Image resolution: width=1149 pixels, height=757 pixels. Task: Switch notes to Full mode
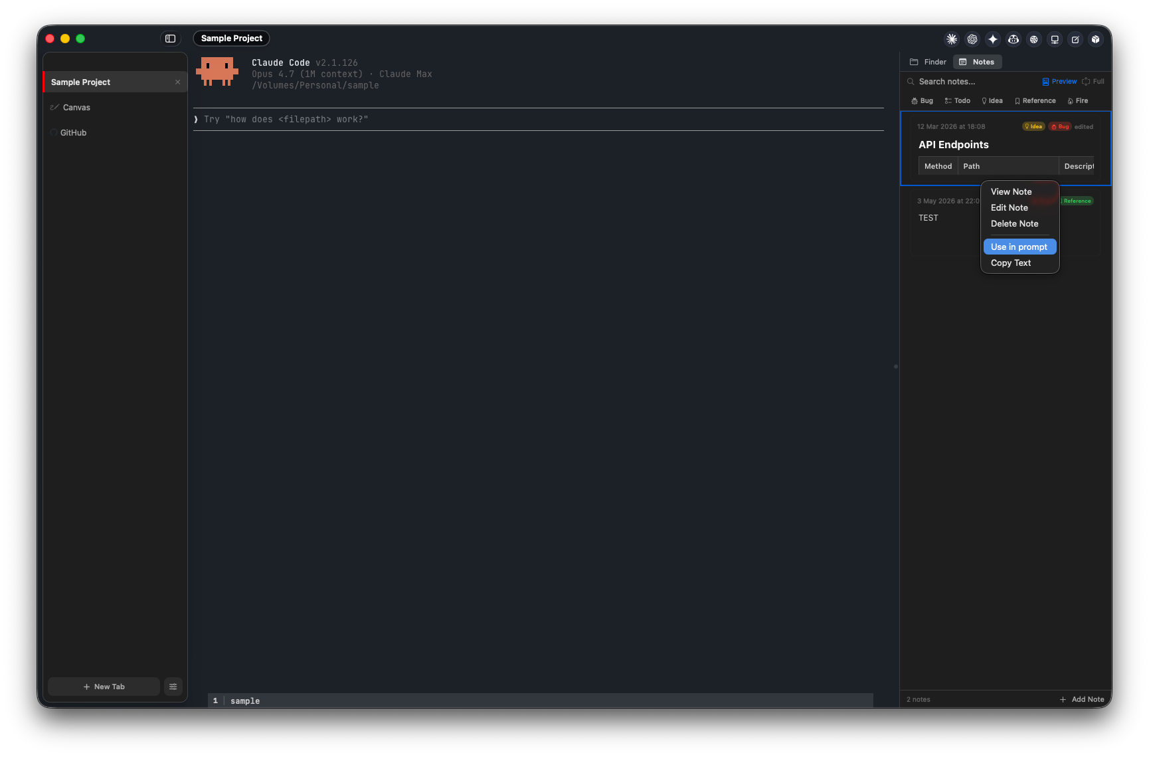[x=1093, y=82]
